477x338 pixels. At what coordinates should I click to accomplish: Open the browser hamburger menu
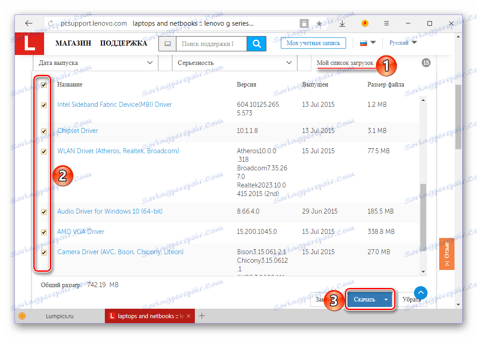pyautogui.click(x=387, y=23)
